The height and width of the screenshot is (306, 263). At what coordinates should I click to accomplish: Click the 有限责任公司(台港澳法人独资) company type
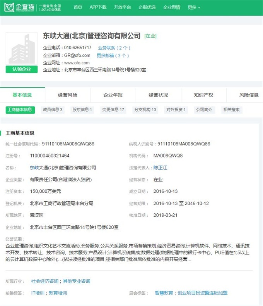click(x=61, y=179)
